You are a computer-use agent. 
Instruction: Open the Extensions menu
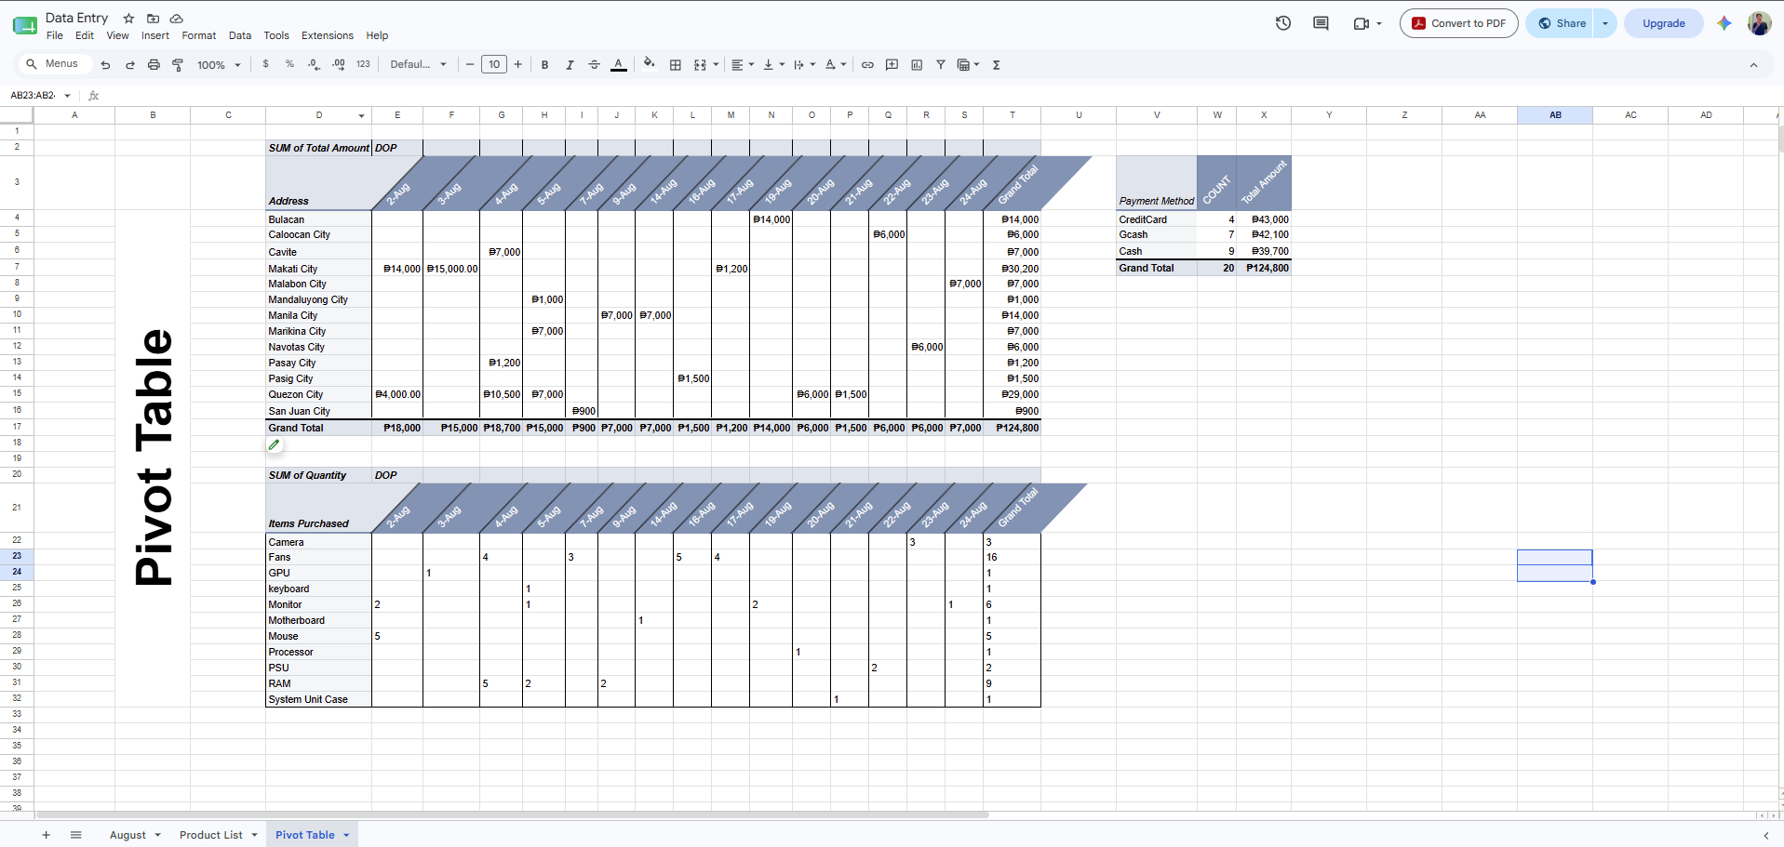[x=327, y=35]
